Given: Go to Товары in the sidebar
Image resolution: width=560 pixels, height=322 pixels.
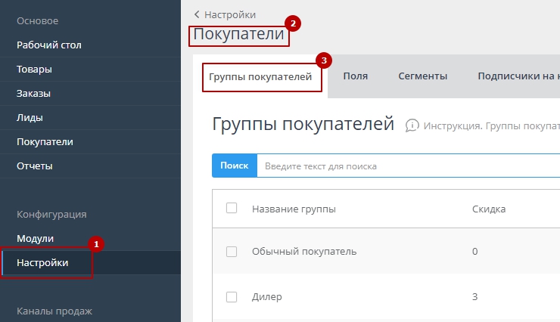Looking at the screenshot, I should coord(35,70).
